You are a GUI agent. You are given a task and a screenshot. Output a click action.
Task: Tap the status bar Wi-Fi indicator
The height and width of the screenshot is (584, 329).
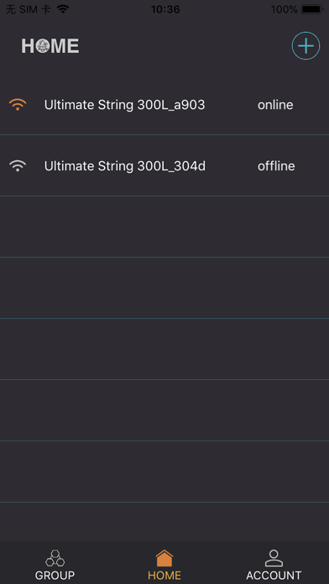pos(63,9)
